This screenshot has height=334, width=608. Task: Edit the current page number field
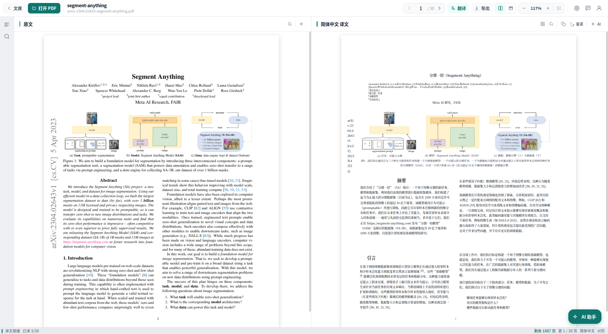(x=421, y=8)
